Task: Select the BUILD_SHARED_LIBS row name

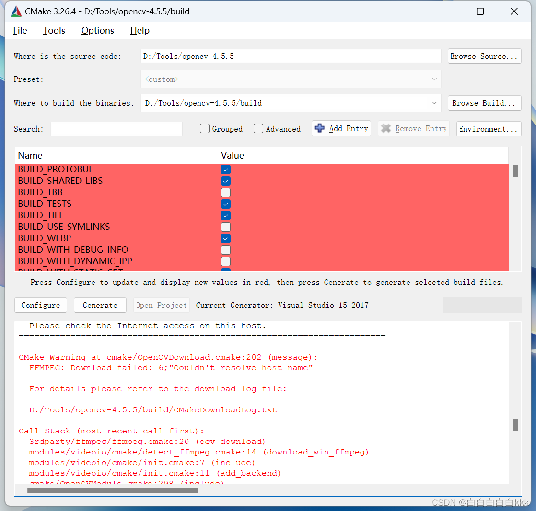Action: [x=60, y=181]
